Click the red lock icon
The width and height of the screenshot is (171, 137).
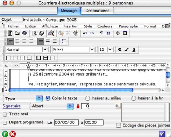coord(78,106)
